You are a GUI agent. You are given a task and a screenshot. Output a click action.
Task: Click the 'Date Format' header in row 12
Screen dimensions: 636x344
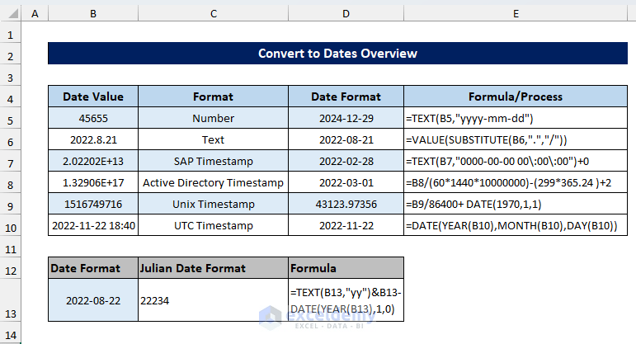click(93, 268)
